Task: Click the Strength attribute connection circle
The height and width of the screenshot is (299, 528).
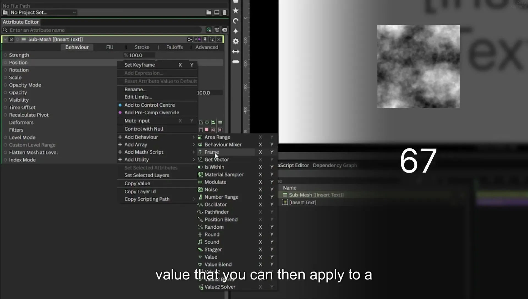Action: [5, 55]
